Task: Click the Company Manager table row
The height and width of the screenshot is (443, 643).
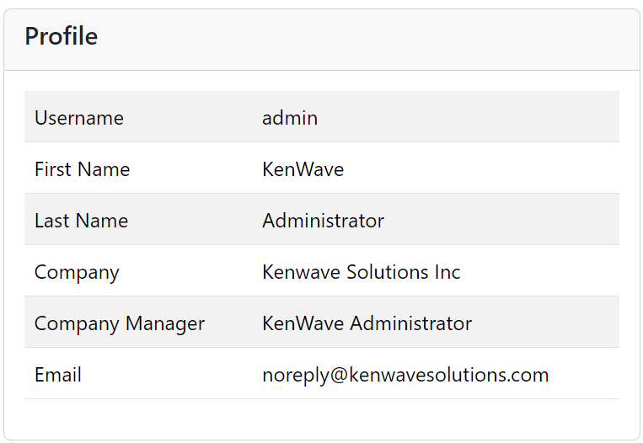Action: [548, 323]
